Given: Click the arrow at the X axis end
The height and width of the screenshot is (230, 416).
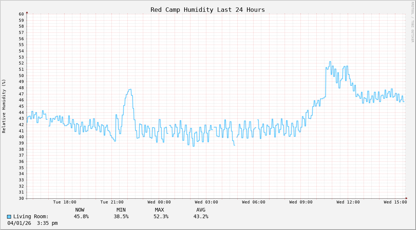Looking at the screenshot, I should click(x=406, y=198).
